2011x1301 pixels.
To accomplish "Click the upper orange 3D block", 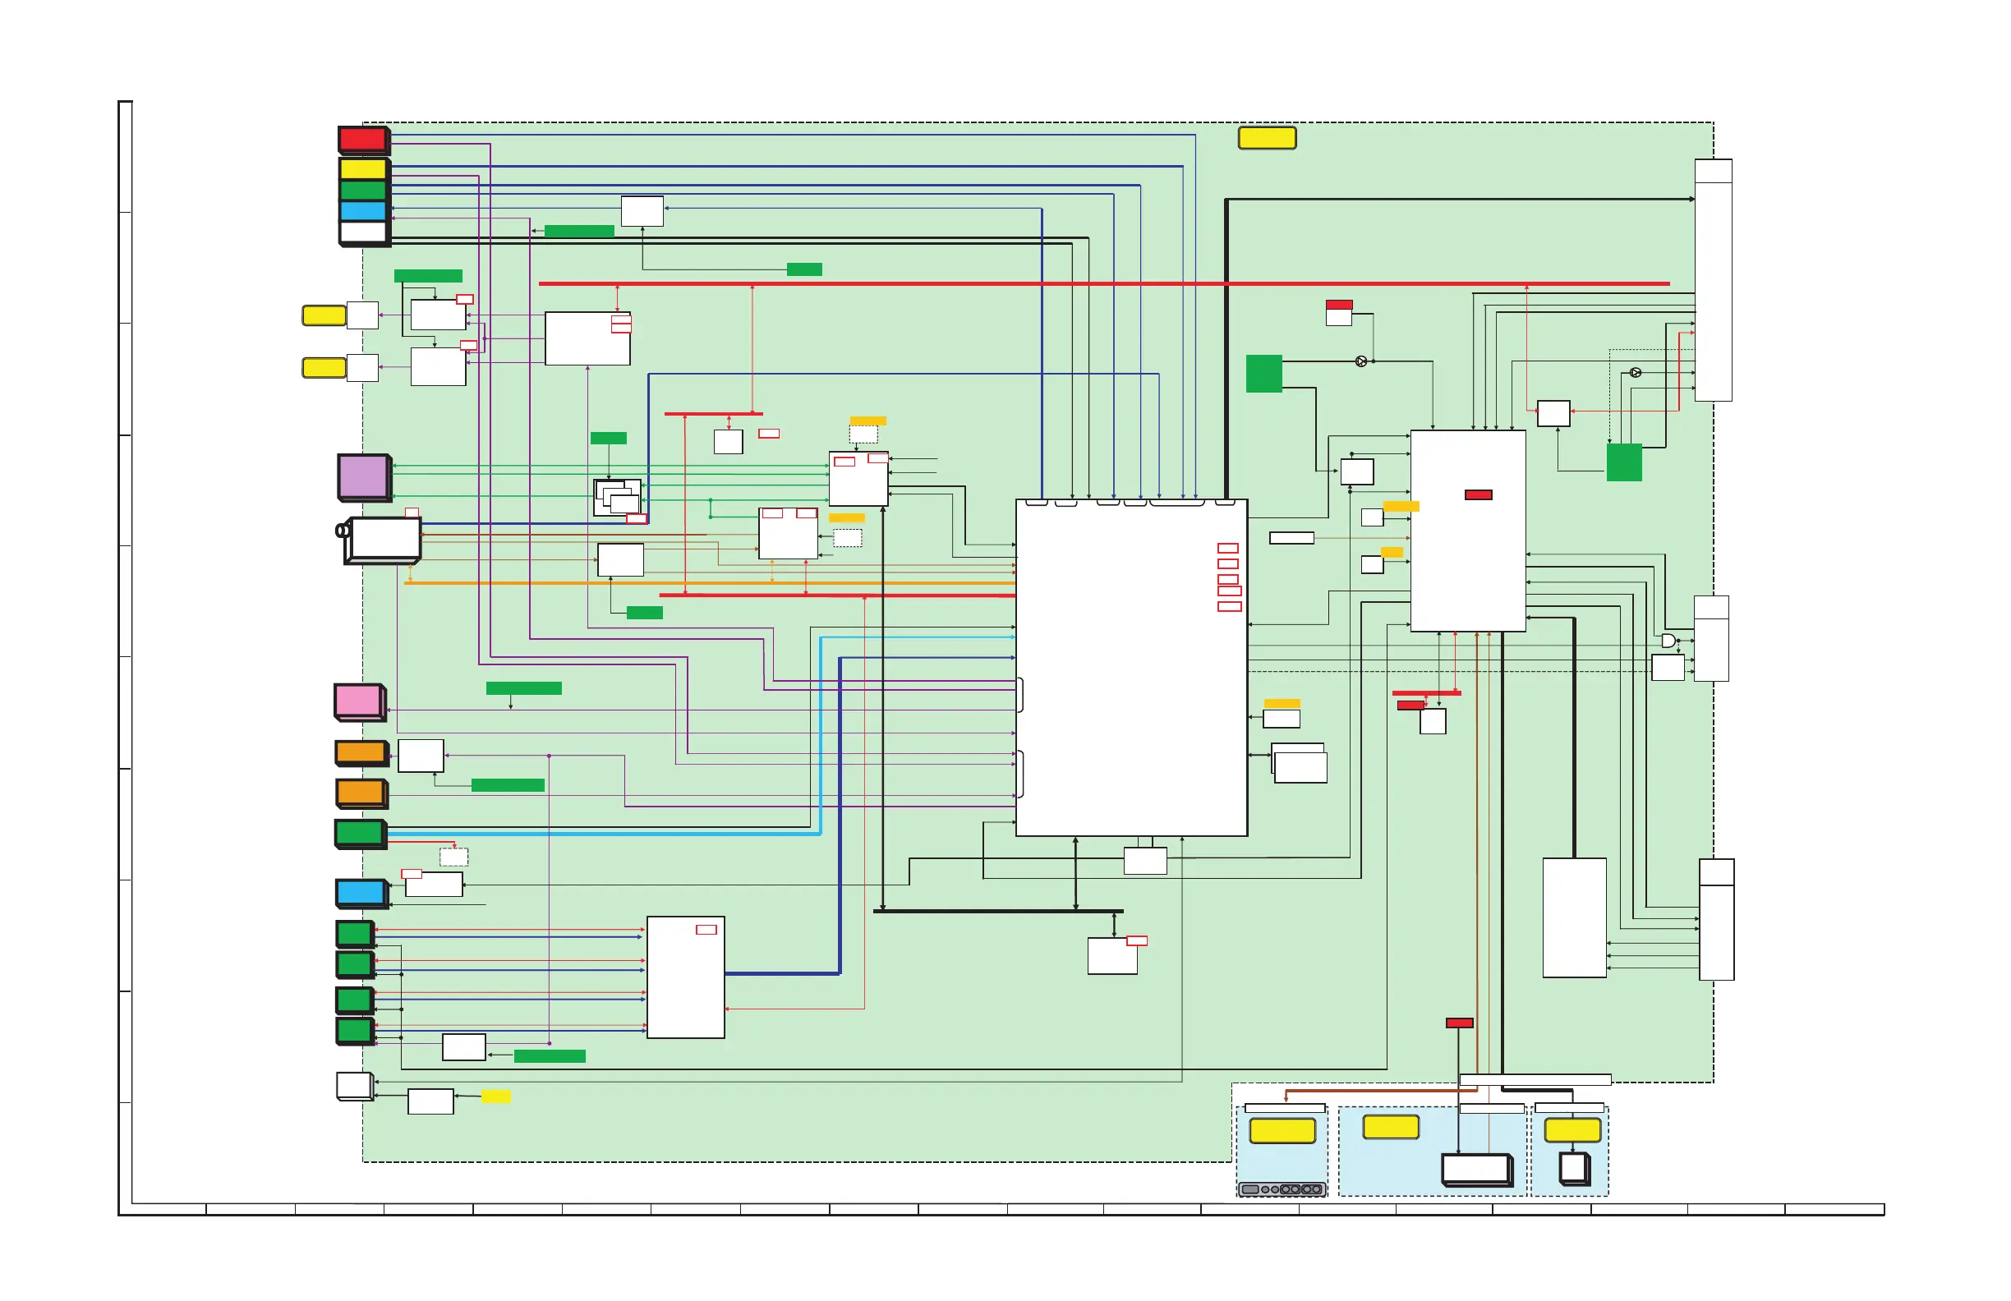I will pos(361,752).
